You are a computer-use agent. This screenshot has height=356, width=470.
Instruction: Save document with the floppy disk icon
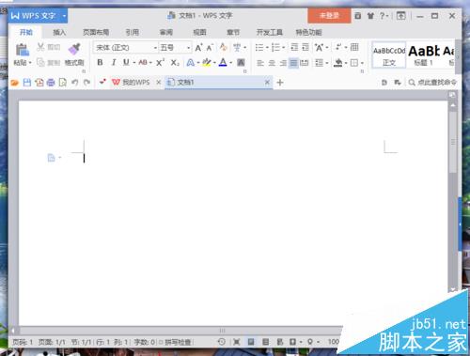click(x=27, y=83)
